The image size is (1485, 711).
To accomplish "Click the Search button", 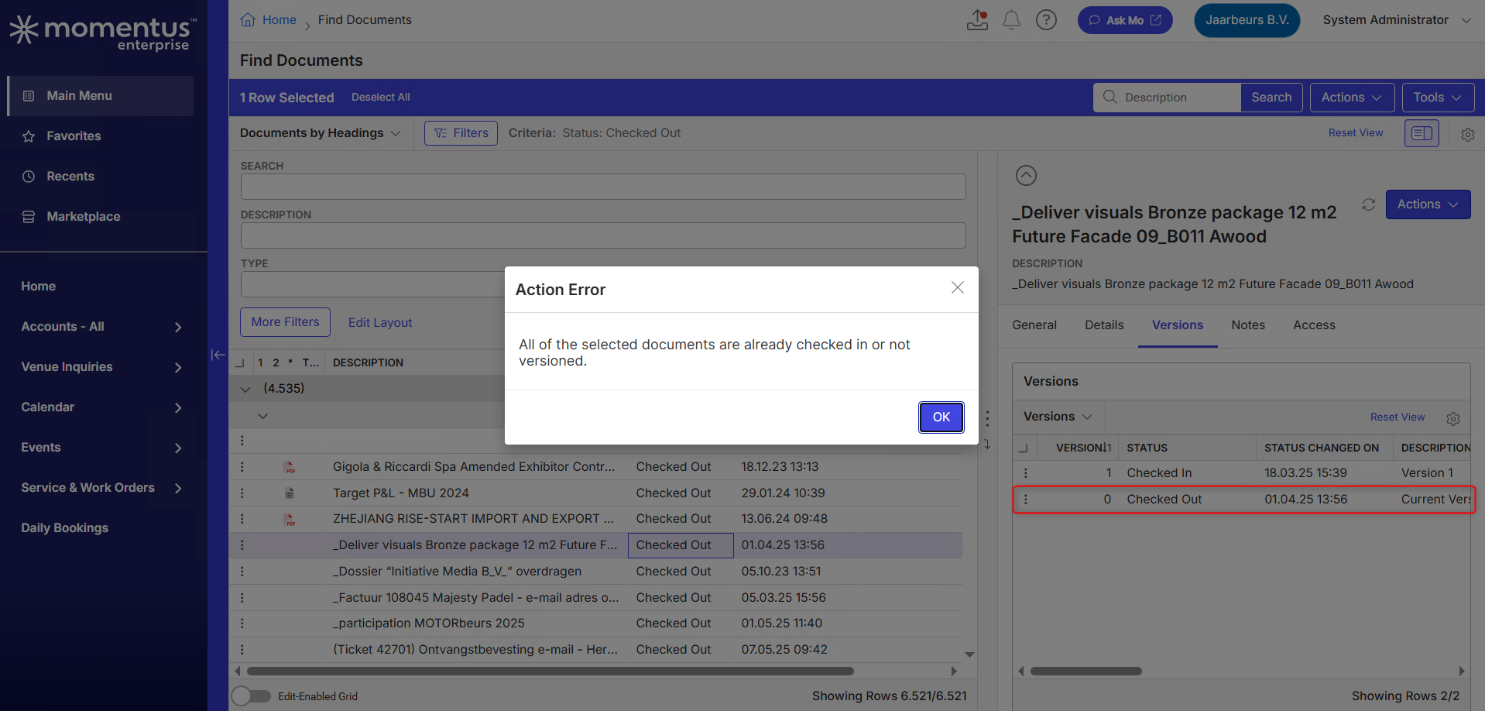I will point(1271,98).
